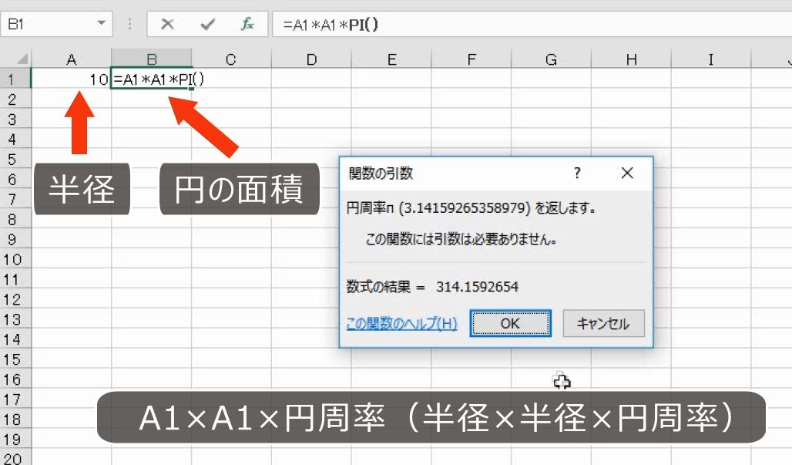Viewport: 792px width, 465px height.
Task: Select column C by its header
Action: point(230,58)
